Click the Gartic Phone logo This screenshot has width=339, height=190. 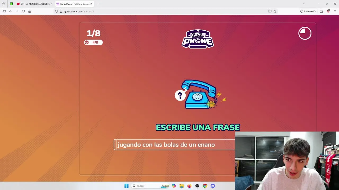(198, 39)
